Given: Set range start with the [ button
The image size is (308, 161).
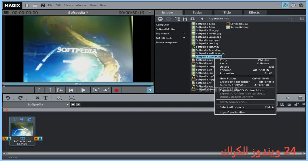Looking at the screenshot, I should [39, 90].
